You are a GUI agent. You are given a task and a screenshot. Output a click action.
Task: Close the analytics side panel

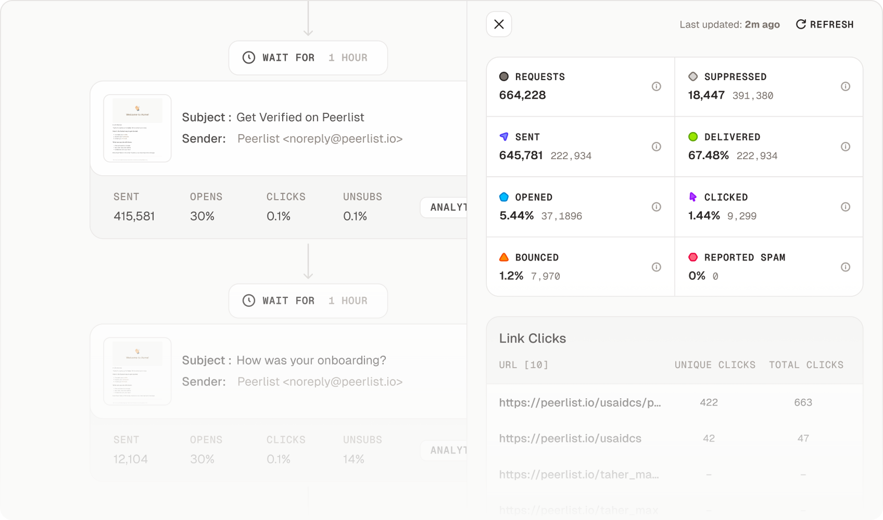498,24
